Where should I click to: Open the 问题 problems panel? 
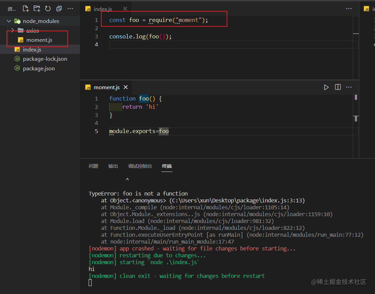click(93, 166)
